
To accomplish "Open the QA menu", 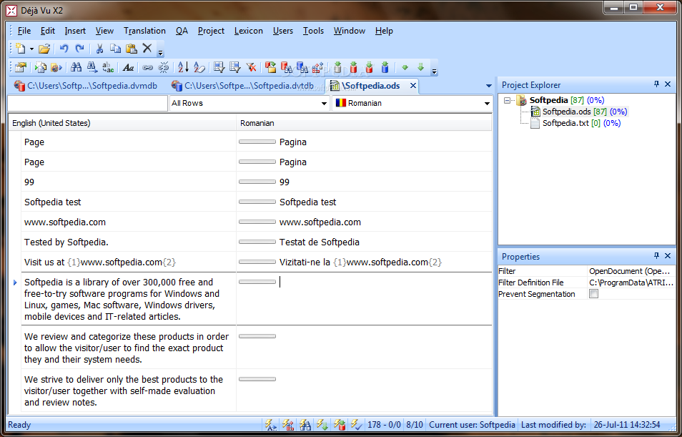I will (x=182, y=31).
